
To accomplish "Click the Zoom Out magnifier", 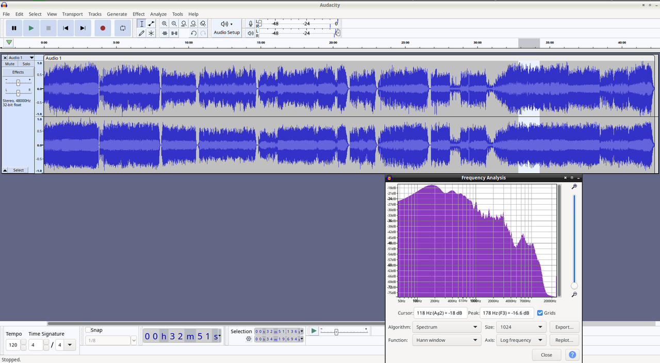I will point(174,24).
